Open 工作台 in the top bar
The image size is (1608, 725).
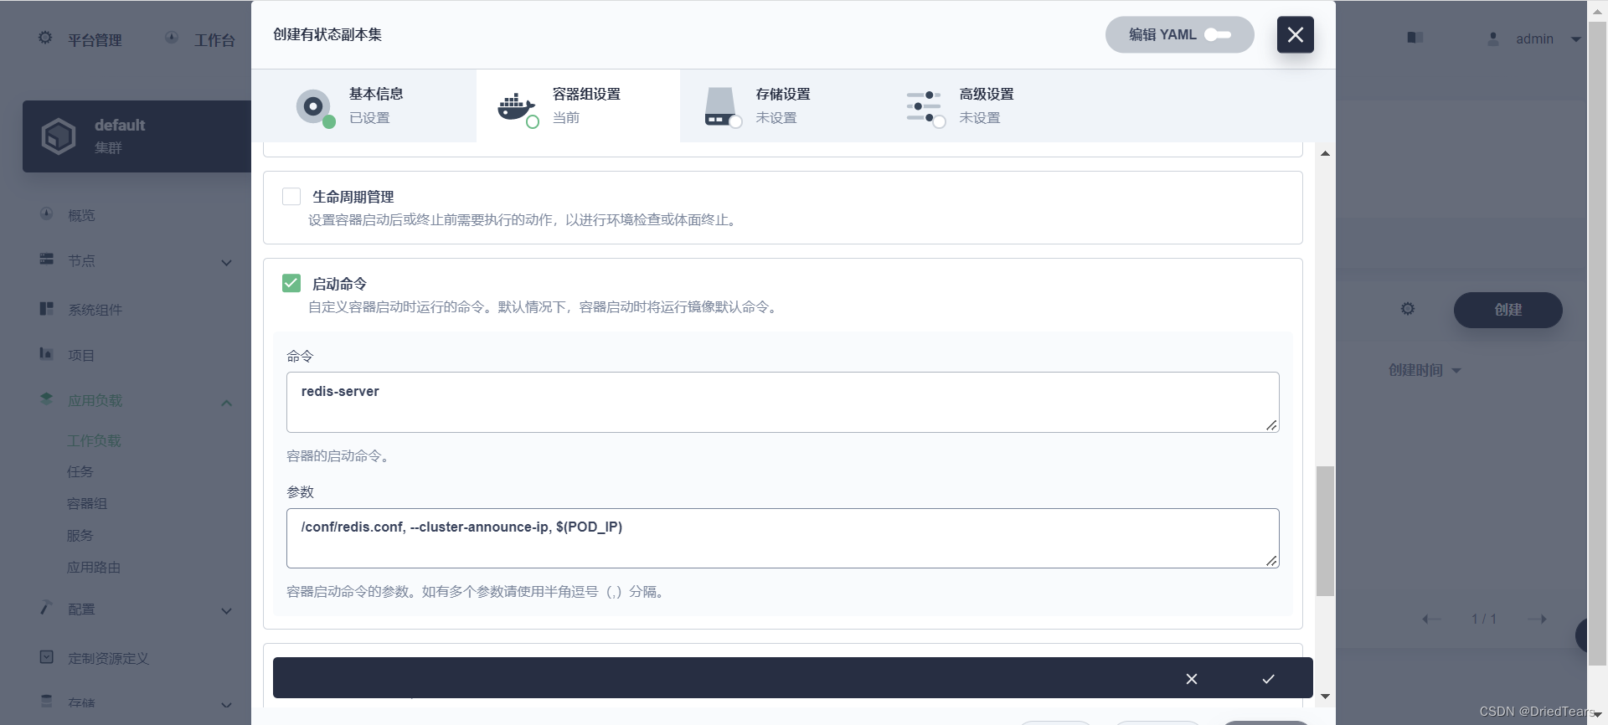(x=214, y=39)
